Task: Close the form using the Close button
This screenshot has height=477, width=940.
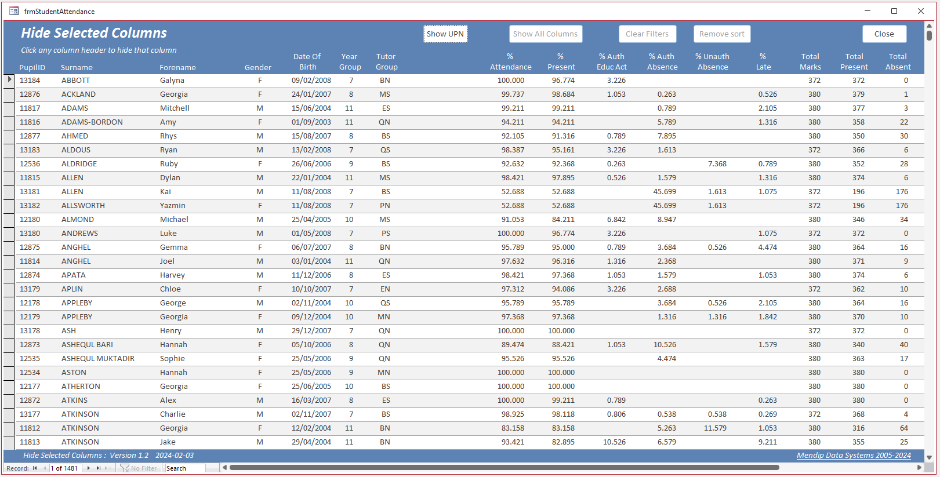Action: pos(884,34)
